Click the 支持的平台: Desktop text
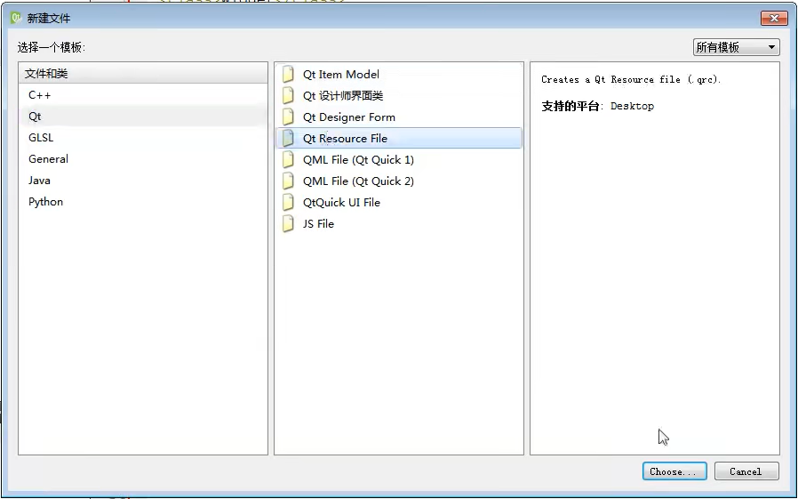Screen dimensions: 798x499 point(597,106)
